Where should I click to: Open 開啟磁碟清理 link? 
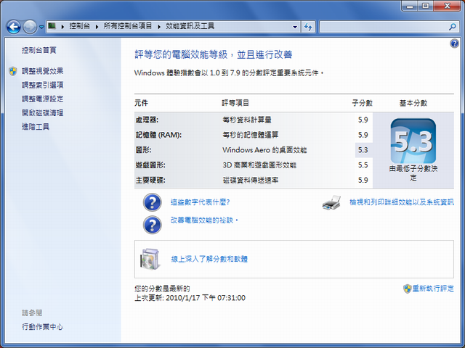[42, 113]
